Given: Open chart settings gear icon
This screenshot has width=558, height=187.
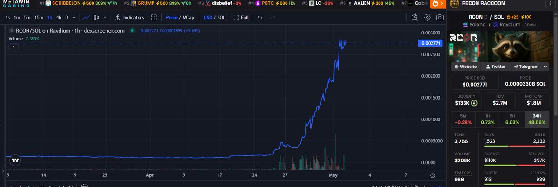Looking at the screenshot, I should [427, 18].
